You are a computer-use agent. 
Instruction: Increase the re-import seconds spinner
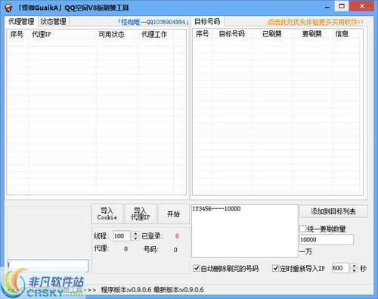click(355, 266)
